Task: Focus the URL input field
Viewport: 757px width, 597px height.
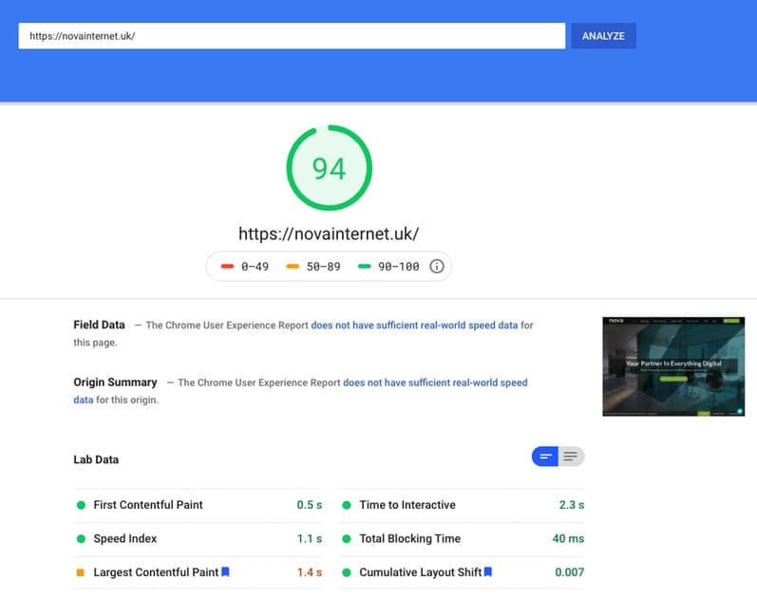Action: pos(292,36)
